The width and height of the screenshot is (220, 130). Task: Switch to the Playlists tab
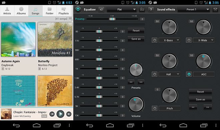64,11
